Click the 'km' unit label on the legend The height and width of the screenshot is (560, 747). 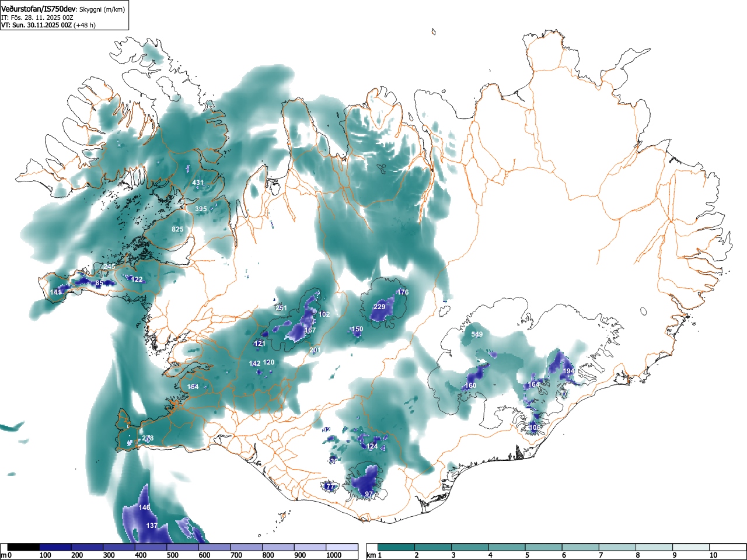coord(371,555)
